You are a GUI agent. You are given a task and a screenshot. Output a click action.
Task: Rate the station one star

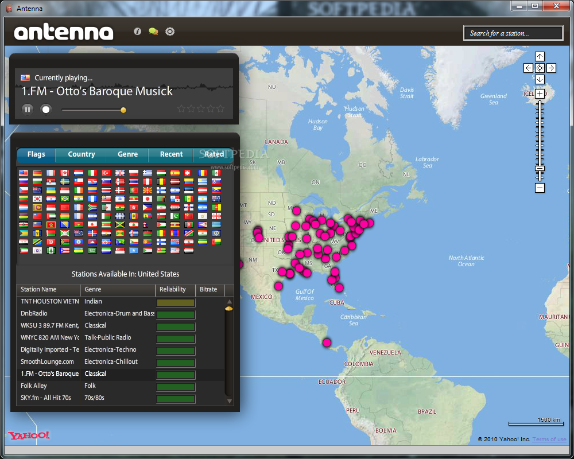coord(181,108)
